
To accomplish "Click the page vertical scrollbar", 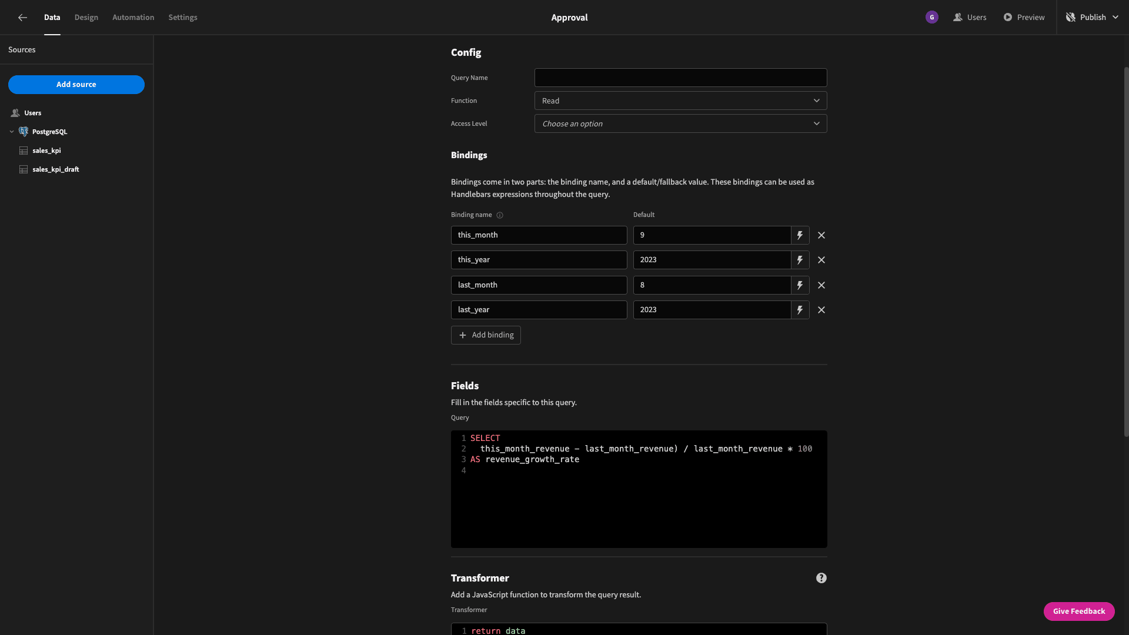I will click(1126, 252).
